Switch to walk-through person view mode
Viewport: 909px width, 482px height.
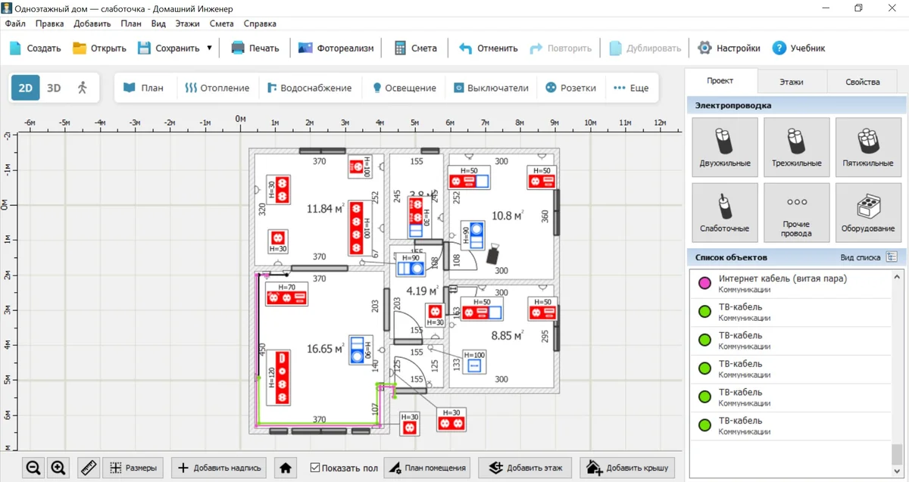point(83,88)
